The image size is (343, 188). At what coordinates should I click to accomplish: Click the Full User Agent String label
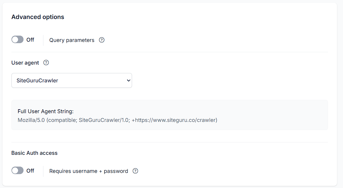pyautogui.click(x=45, y=111)
